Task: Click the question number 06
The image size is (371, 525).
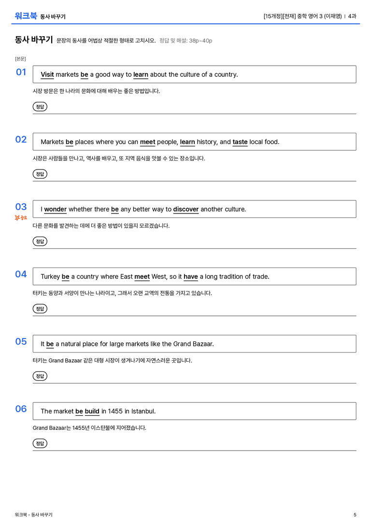Action: pyautogui.click(x=21, y=409)
